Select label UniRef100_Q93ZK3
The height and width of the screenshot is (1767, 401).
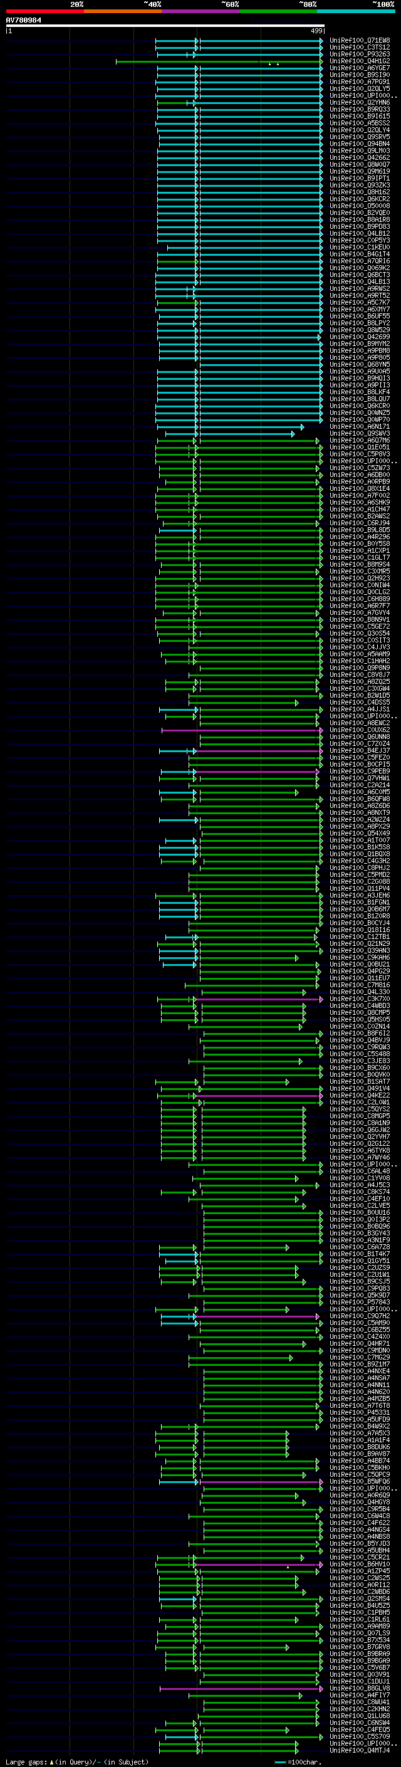coord(360,185)
